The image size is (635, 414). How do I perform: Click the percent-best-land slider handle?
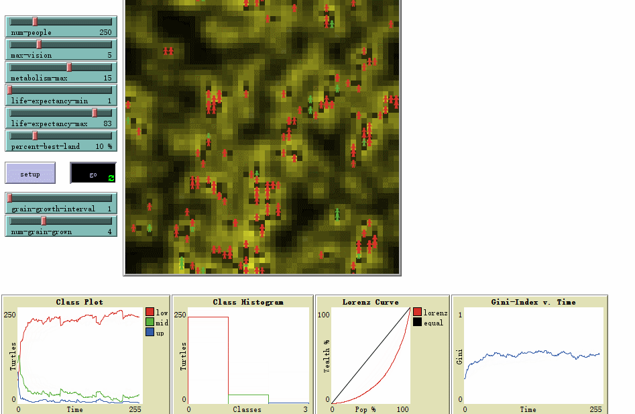pyautogui.click(x=35, y=136)
